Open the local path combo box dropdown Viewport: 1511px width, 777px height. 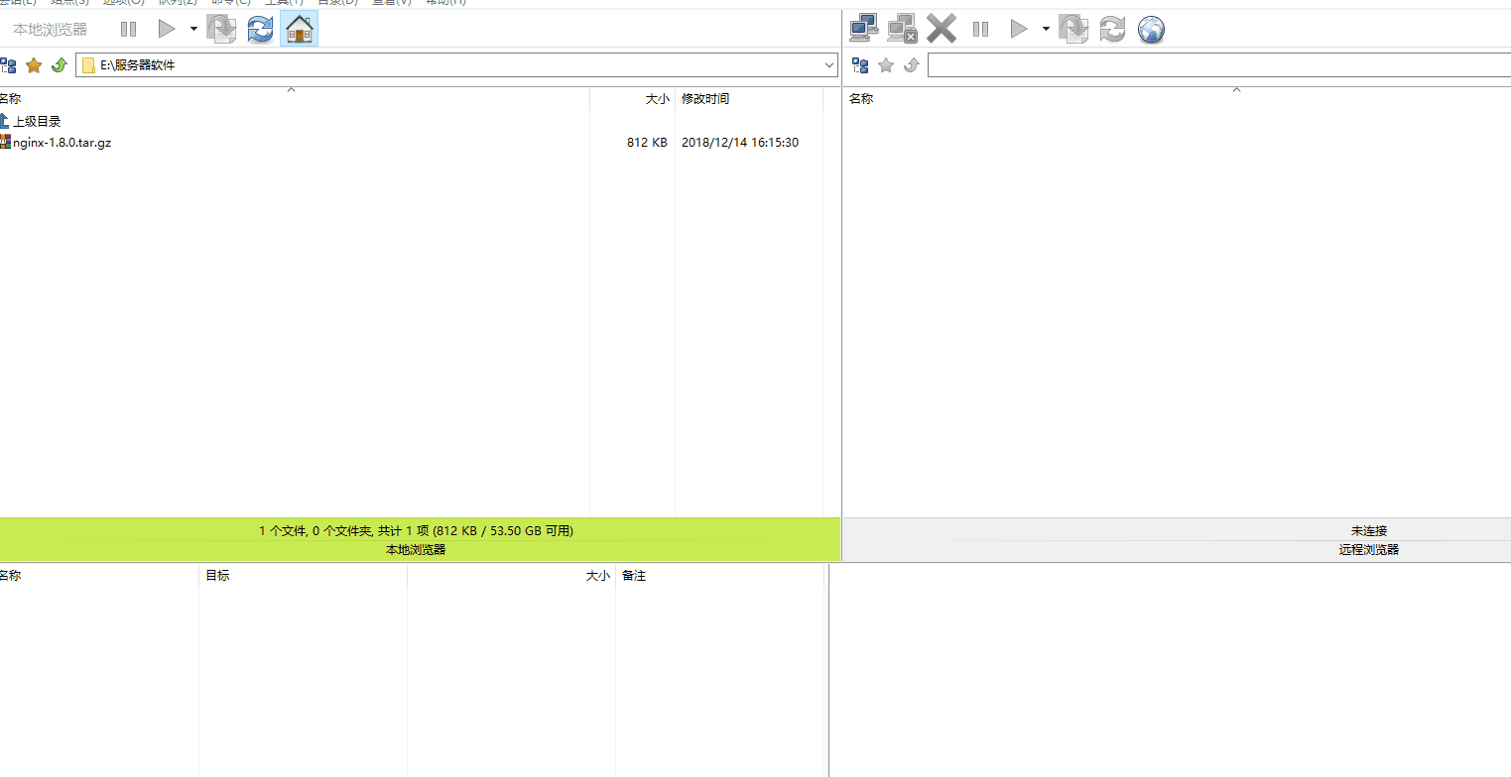click(x=830, y=64)
